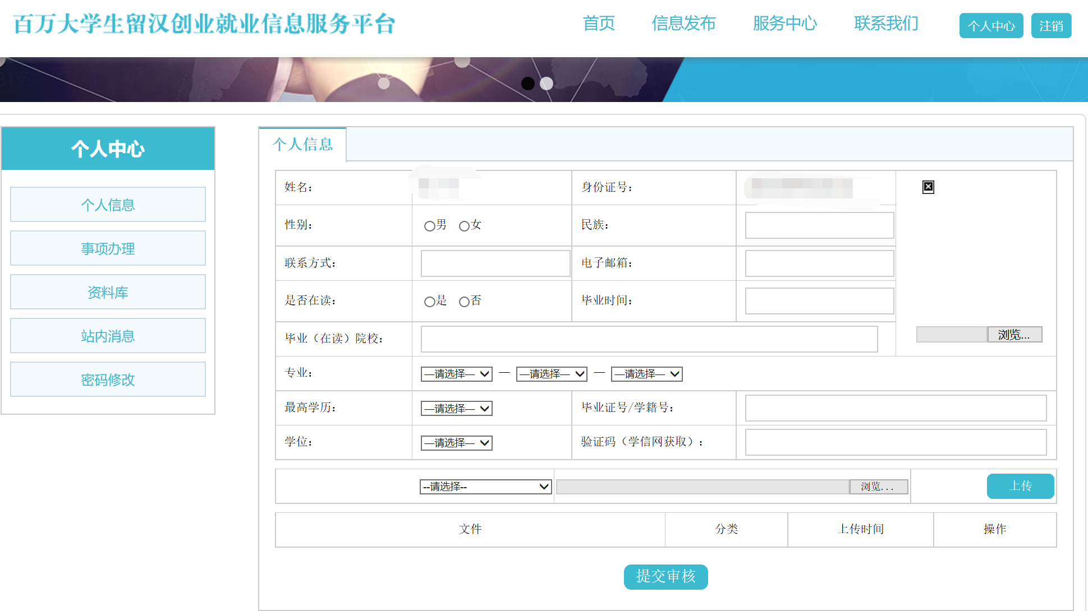Choose 否 for 是否在读
Viewport: 1088px width, 611px height.
[464, 302]
